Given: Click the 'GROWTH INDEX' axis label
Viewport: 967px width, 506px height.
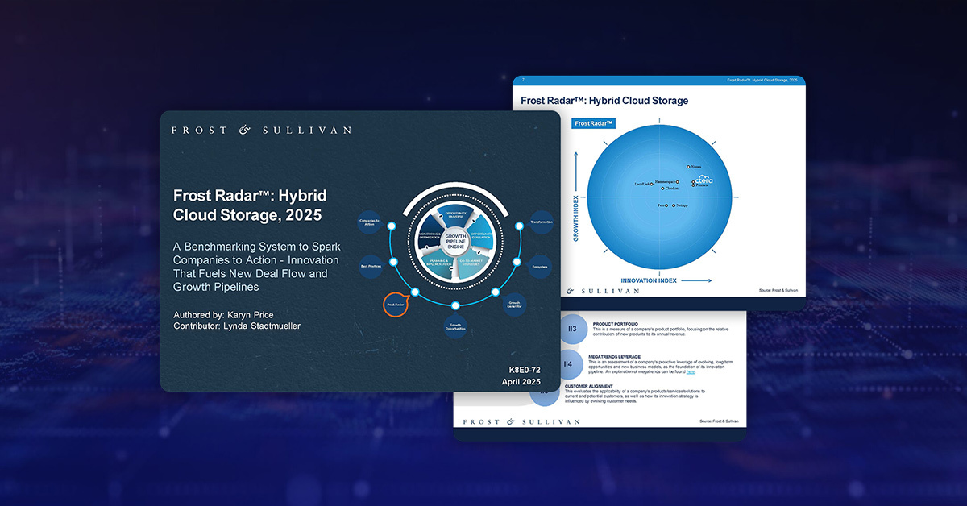Looking at the screenshot, I should tap(576, 217).
